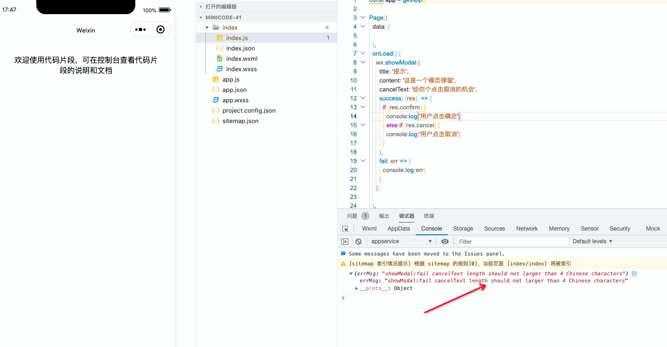The height and width of the screenshot is (347, 667).
Task: Activate the element inspector arrow icon
Action: pyautogui.click(x=346, y=229)
